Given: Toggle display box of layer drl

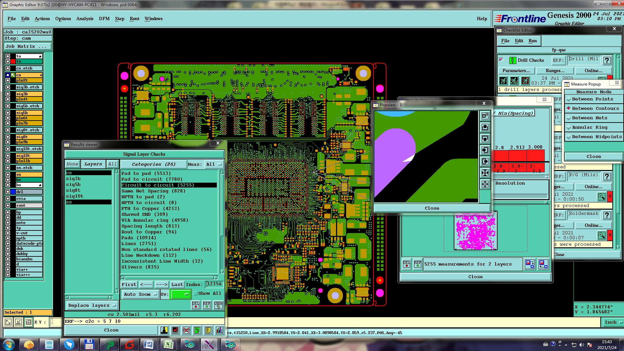Looking at the screenshot, I should 8,192.
